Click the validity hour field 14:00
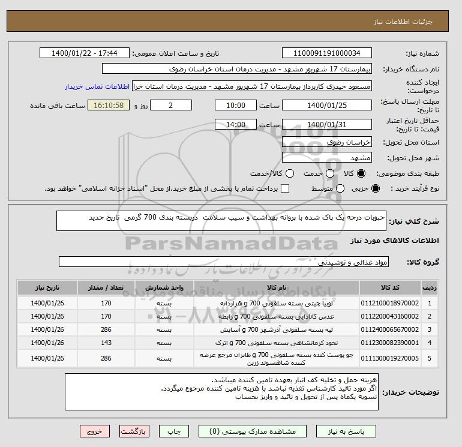 point(236,124)
